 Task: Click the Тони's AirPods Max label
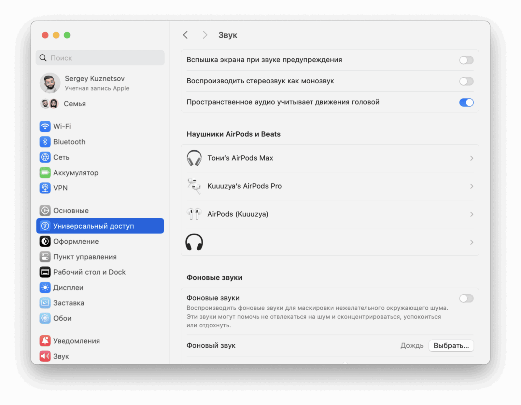[240, 158]
